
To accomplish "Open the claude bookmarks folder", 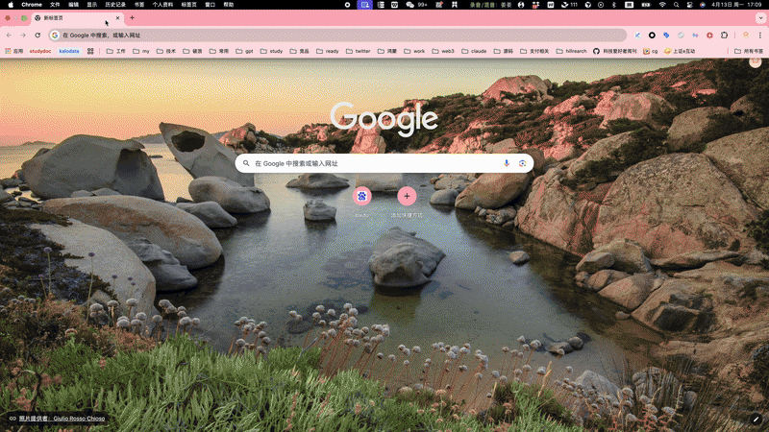I will click(x=474, y=51).
